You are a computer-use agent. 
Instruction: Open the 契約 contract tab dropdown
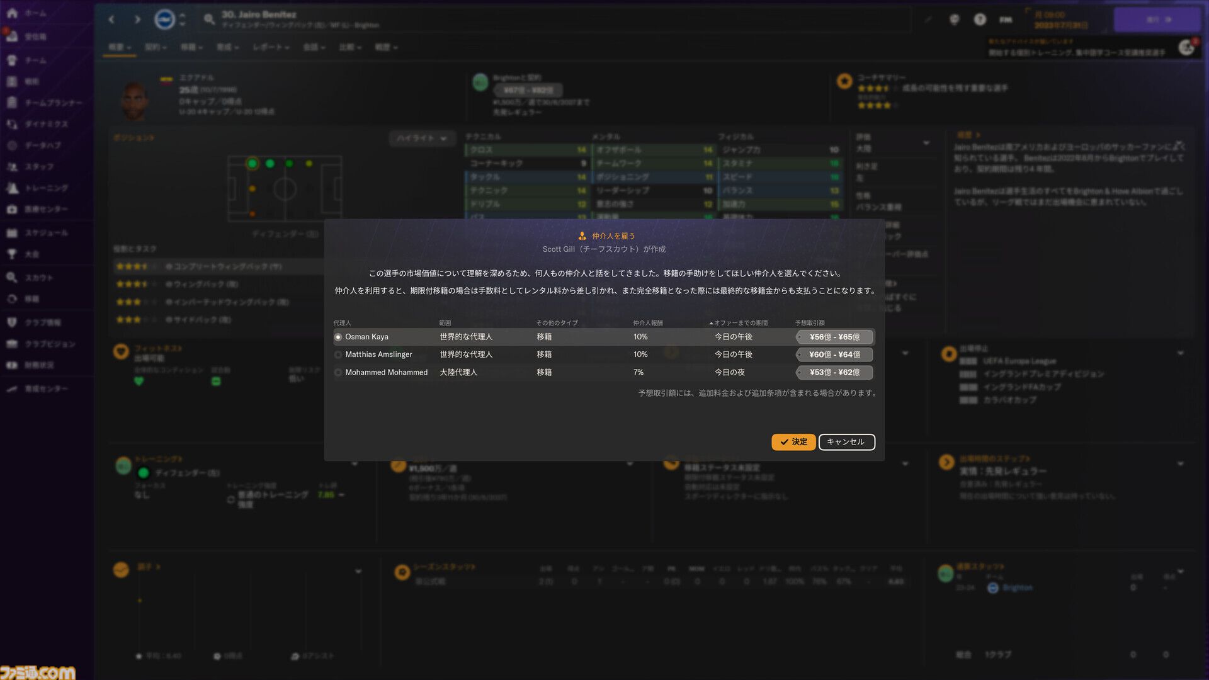[x=156, y=47]
